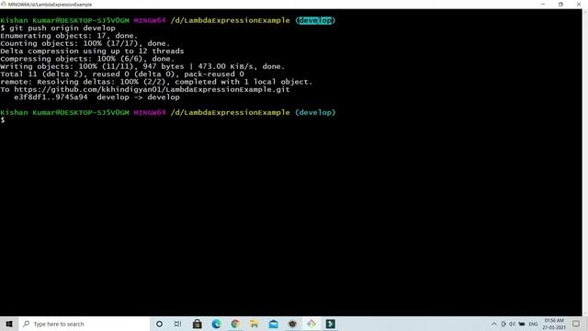Screen dimensions: 588x331
Task: Minimize the MINGW64 terminal window
Action: (543, 4)
